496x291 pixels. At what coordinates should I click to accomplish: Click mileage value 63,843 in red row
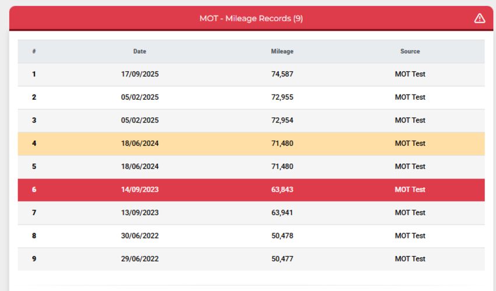tap(282, 190)
